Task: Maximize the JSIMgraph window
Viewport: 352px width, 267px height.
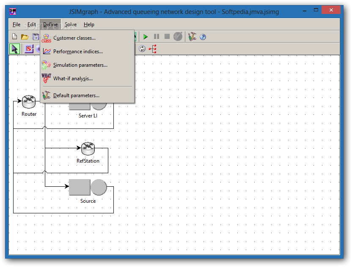Action: 316,10
